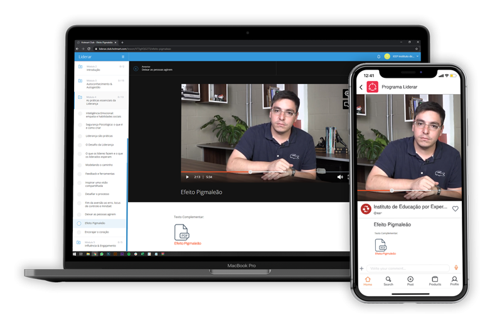Viewport: 502px width, 328px height.
Task: Open the Efeito Pigmaleão PDF icon on laptop
Action: (x=181, y=232)
